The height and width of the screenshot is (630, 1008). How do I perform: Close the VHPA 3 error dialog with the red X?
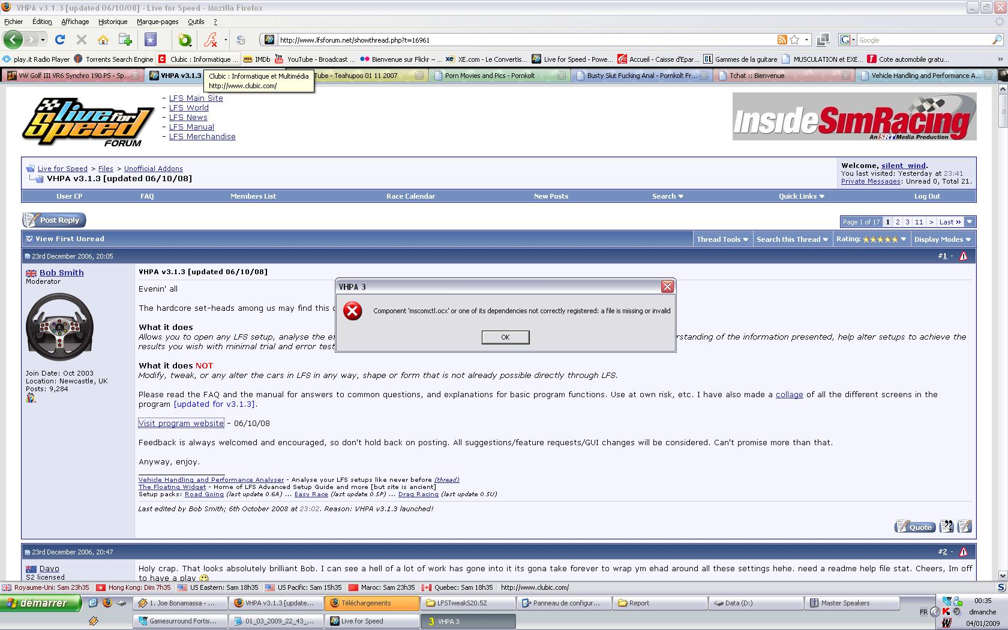[x=667, y=287]
